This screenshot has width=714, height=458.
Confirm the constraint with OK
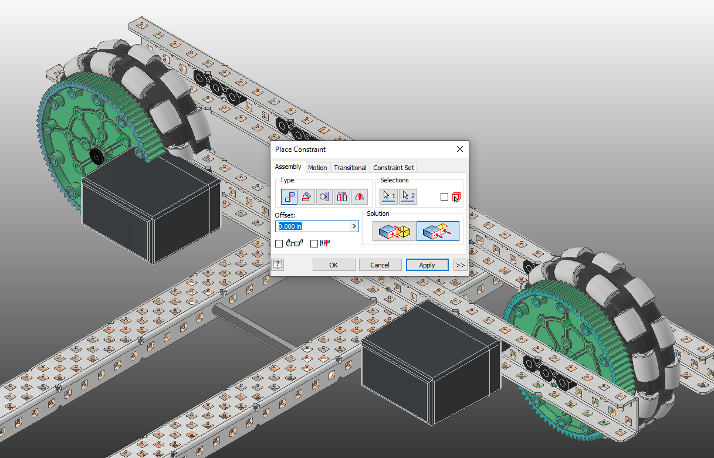(x=334, y=265)
